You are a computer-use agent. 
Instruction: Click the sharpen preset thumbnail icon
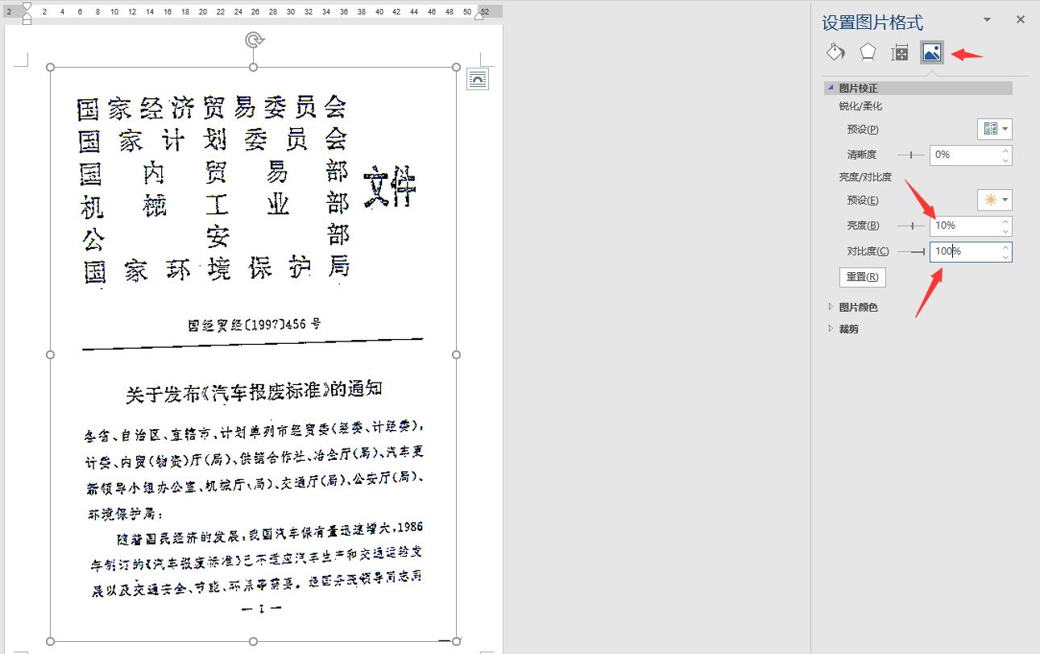(990, 129)
